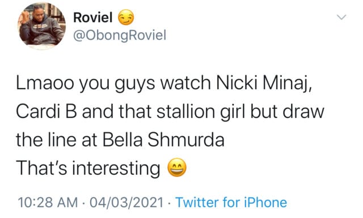363x218 pixels.
Task: Open Roviel's profile picture
Action: coord(41,26)
